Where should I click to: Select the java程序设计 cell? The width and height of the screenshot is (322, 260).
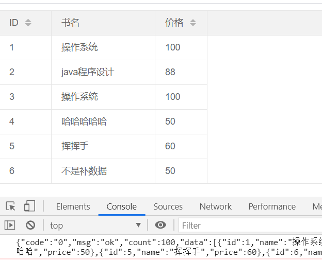tap(103, 72)
